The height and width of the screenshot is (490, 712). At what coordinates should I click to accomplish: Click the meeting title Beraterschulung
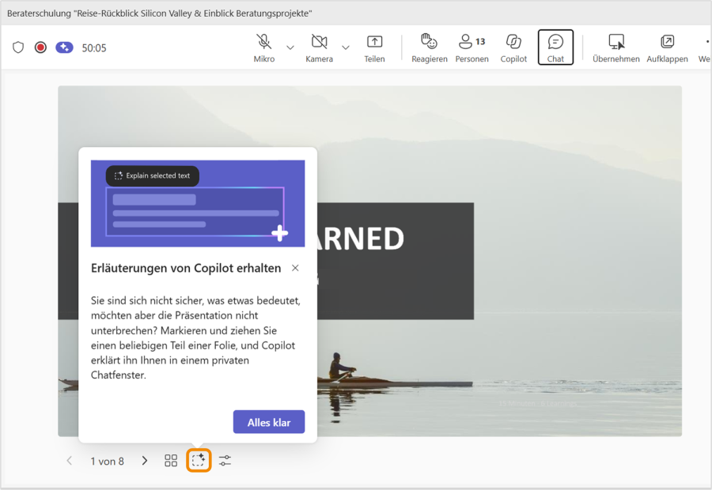click(x=159, y=13)
